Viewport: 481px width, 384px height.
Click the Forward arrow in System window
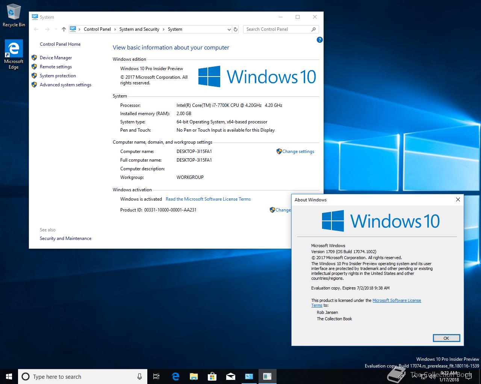(x=47, y=29)
